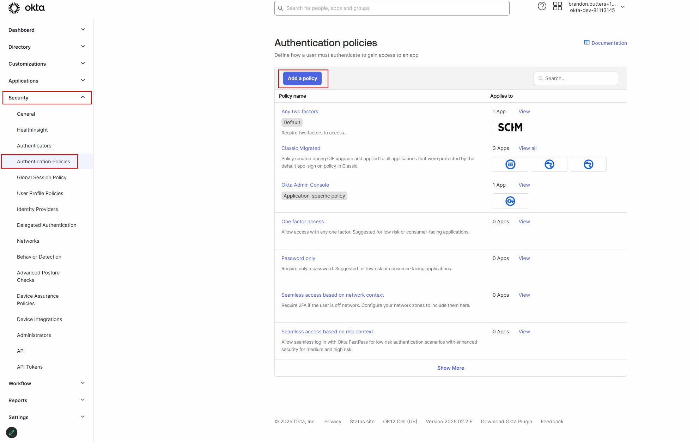Click the Documentation book icon
This screenshot has height=442, width=699.
[x=586, y=43]
